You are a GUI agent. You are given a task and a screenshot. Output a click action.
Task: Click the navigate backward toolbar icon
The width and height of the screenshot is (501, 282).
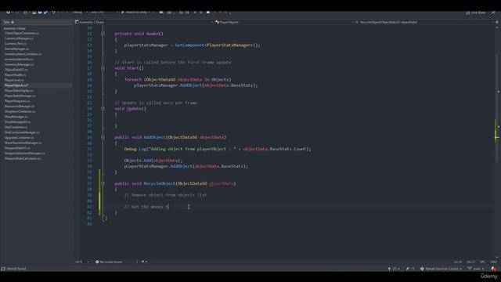click(8, 13)
